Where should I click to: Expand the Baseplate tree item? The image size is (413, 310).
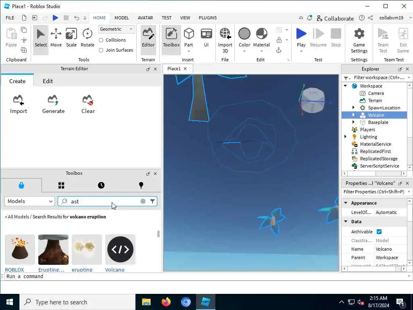point(353,122)
